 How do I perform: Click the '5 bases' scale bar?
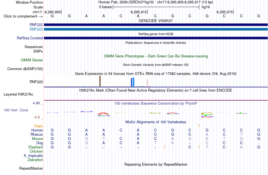coord(156,7)
